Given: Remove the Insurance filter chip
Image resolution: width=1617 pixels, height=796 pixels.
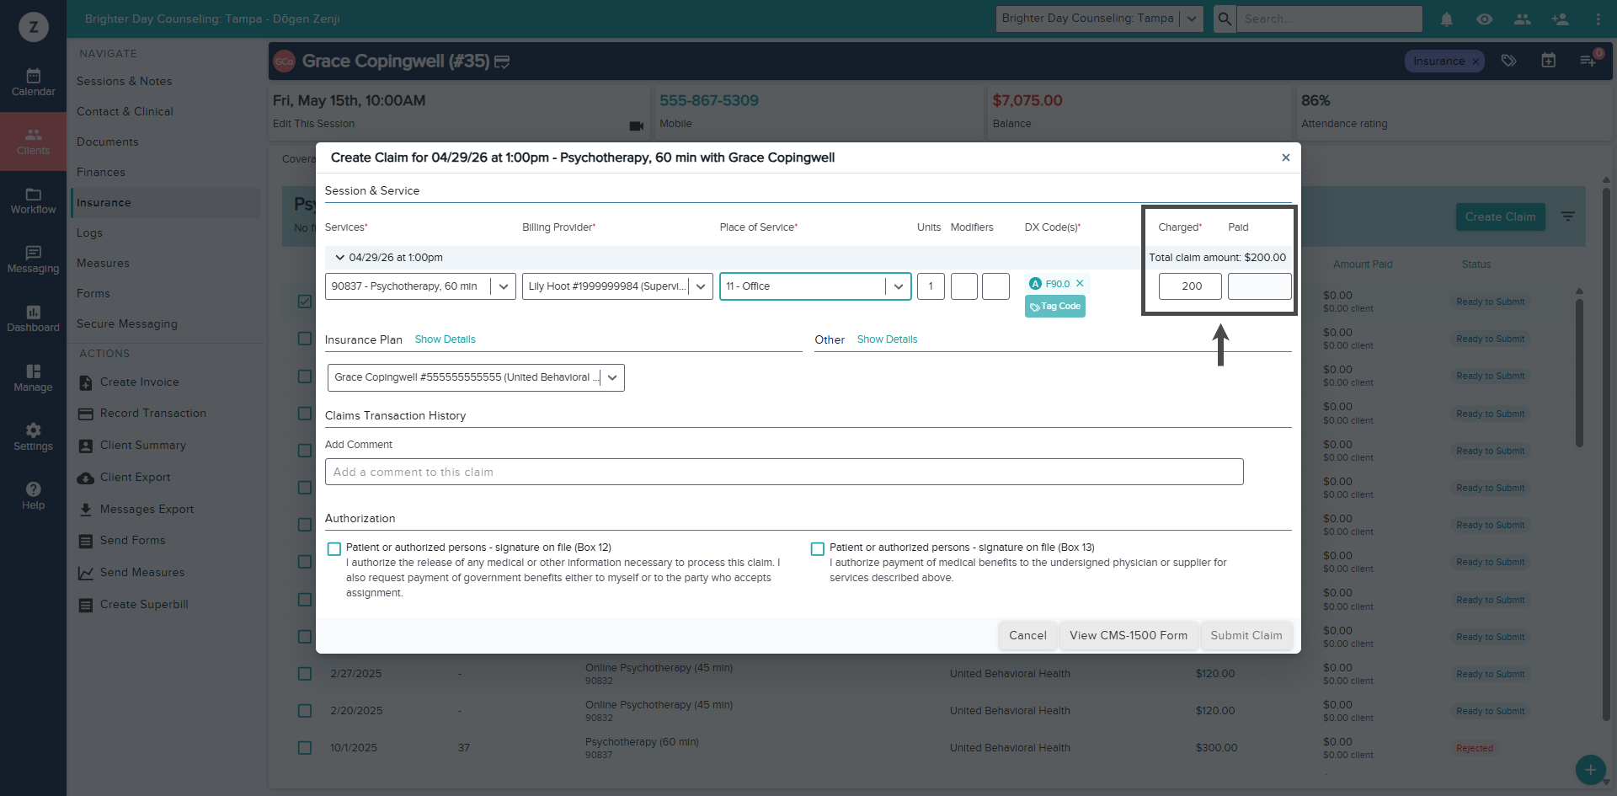Looking at the screenshot, I should pos(1476,61).
